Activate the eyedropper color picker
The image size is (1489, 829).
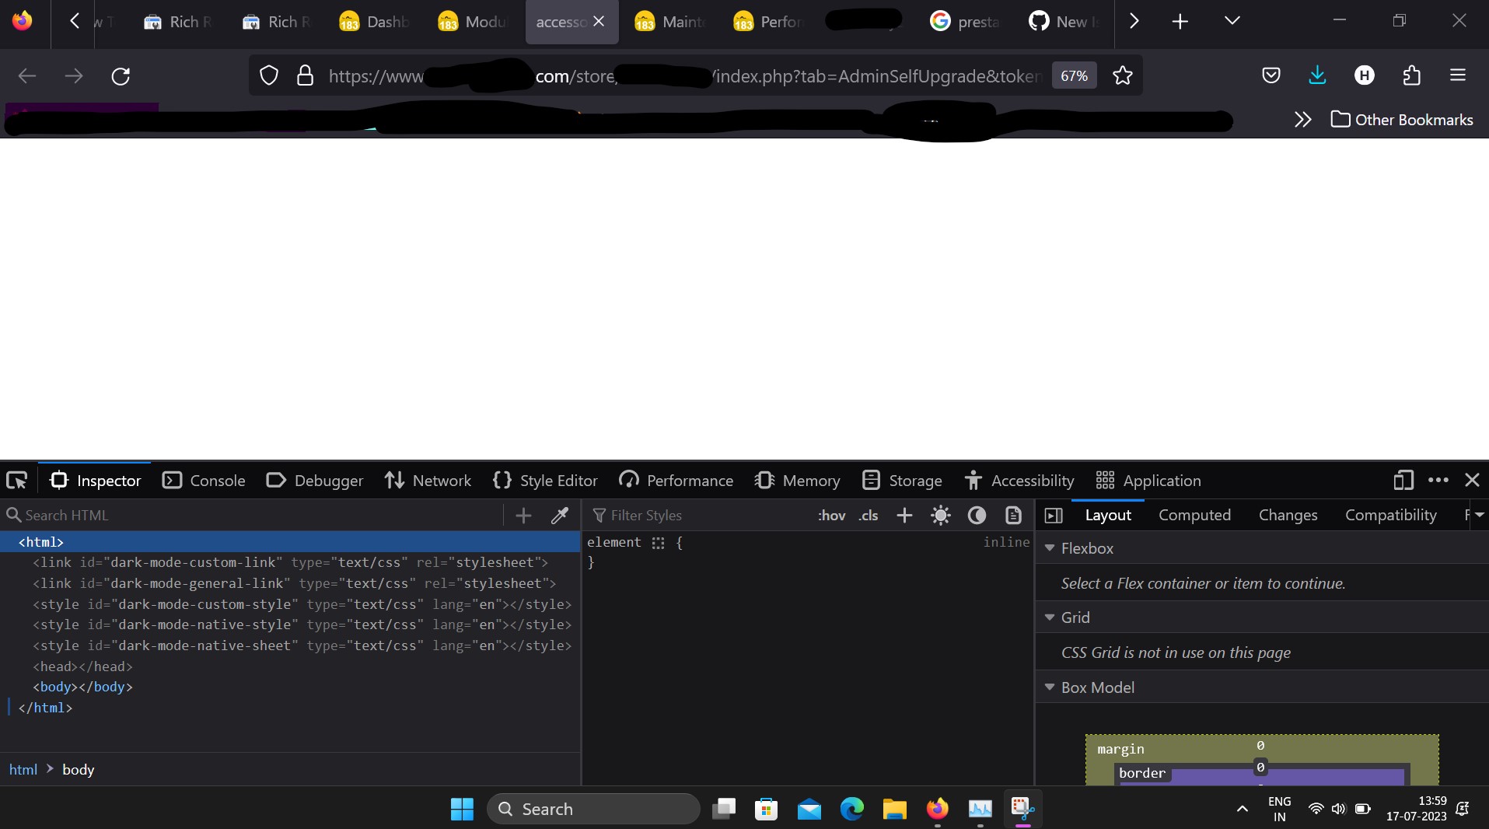[x=559, y=516]
